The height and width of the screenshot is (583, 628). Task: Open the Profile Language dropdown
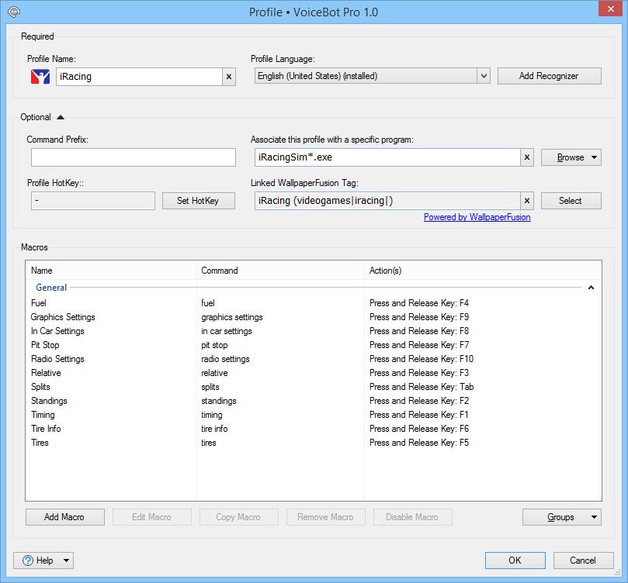coord(484,76)
